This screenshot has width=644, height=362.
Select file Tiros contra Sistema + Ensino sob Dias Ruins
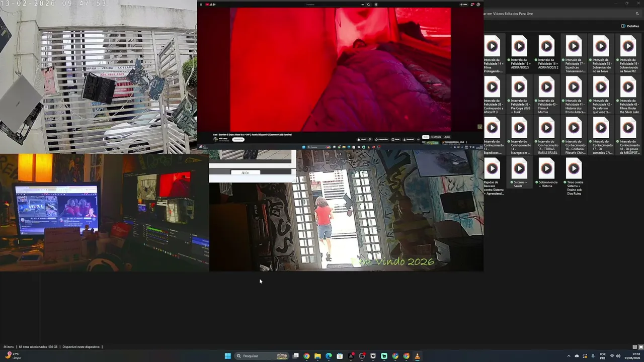(574, 177)
